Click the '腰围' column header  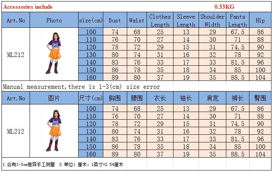pyautogui.click(x=137, y=98)
